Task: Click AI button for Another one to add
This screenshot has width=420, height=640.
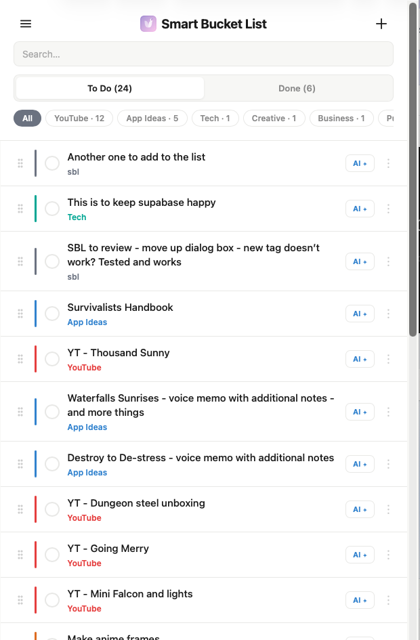Action: pos(360,163)
